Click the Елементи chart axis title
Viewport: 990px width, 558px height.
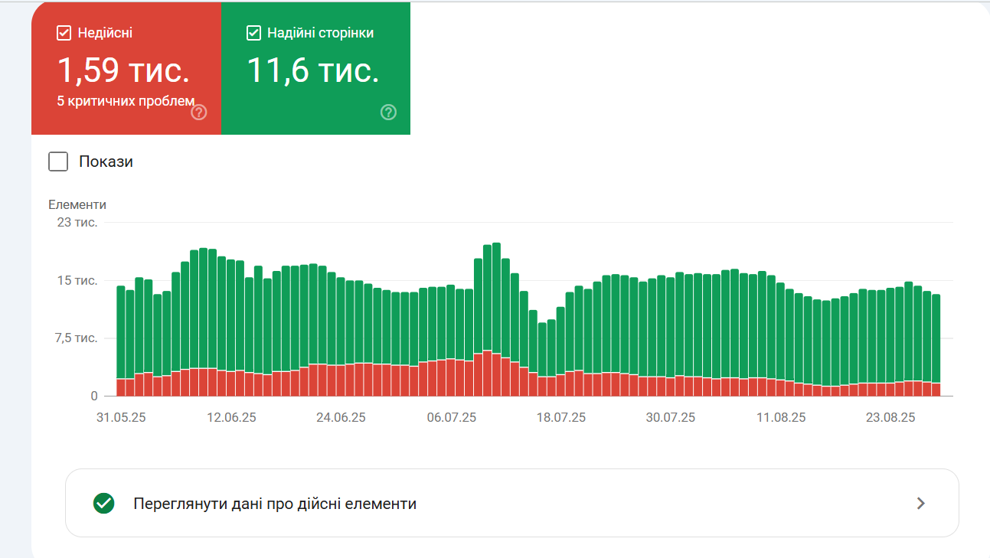point(77,204)
